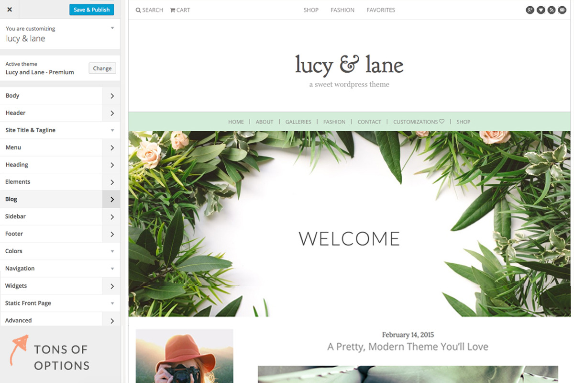Close the theme customizer panel

click(10, 10)
